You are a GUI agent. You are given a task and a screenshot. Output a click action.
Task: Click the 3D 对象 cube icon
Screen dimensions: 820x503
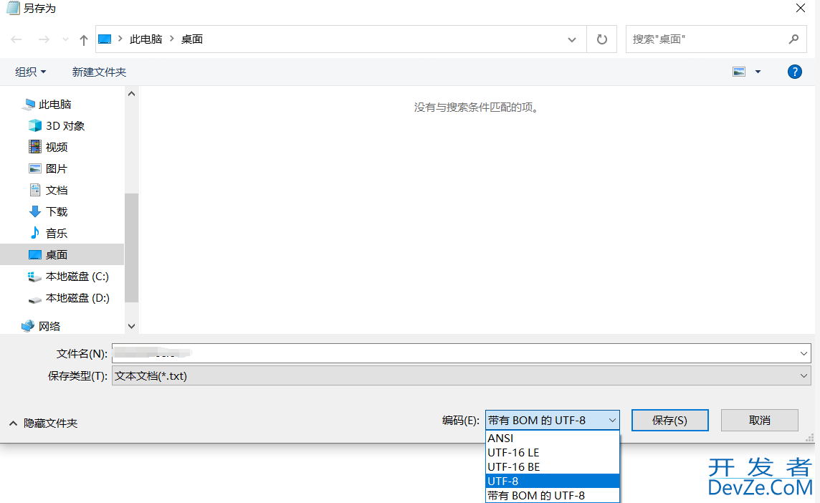click(x=35, y=125)
